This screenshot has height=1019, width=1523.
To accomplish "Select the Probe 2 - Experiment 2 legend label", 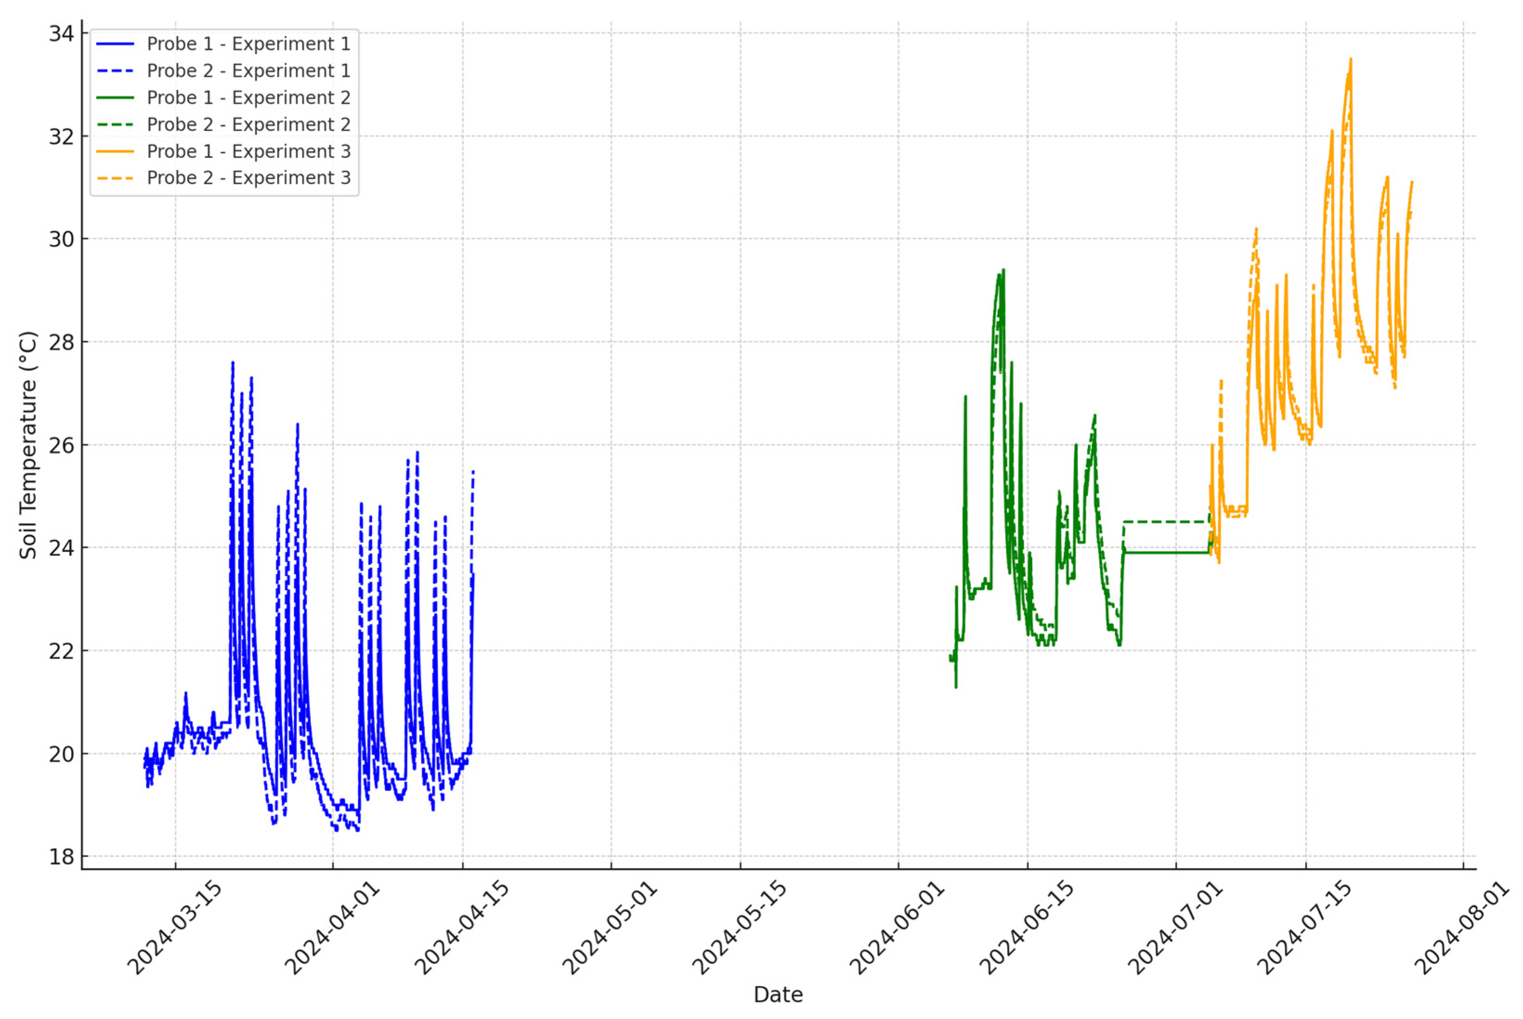I will pyautogui.click(x=248, y=124).
